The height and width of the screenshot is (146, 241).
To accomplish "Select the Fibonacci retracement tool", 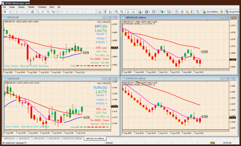I will (38, 12).
